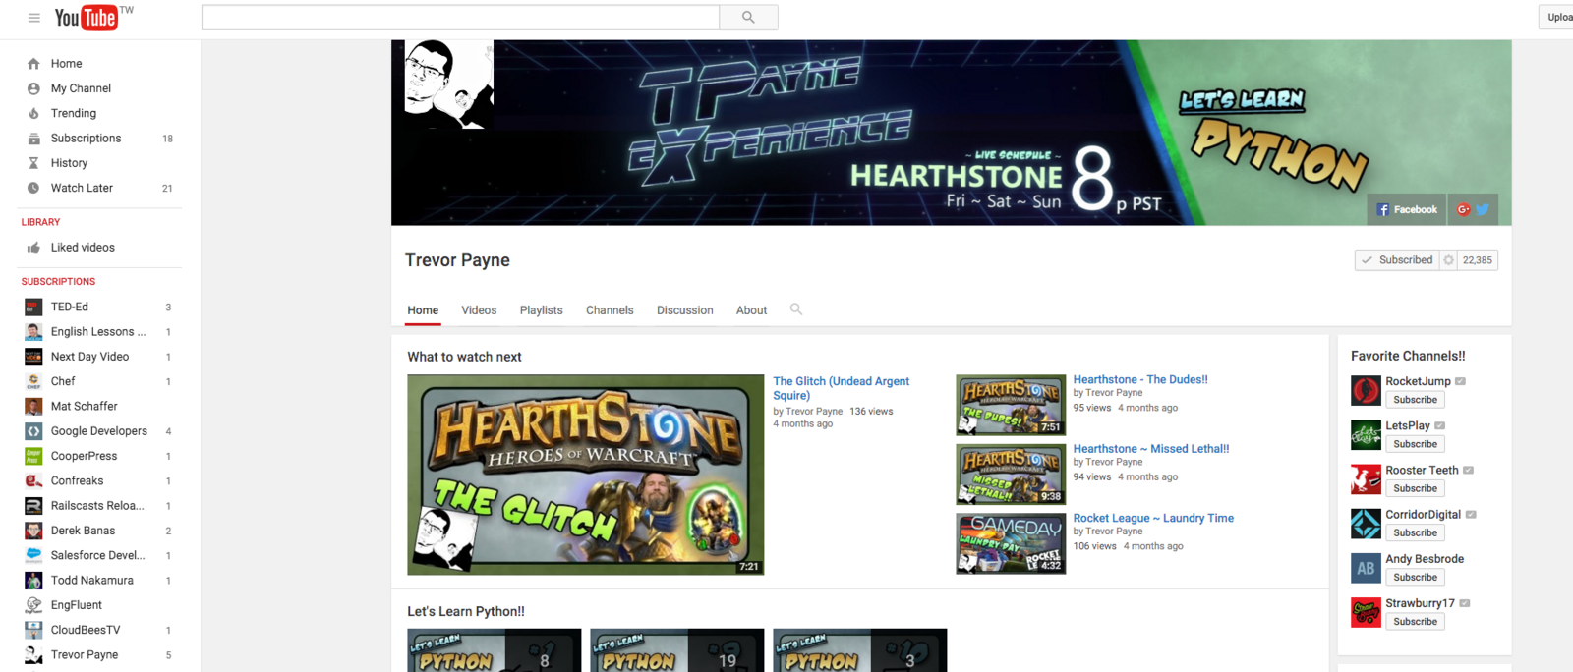Viewport: 1573px width, 672px height.
Task: Open the hamburger guide menu icon
Action: coord(33,18)
